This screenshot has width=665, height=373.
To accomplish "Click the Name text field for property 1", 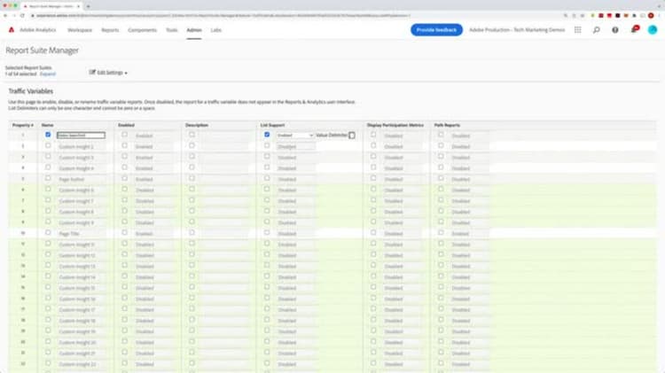I will [81, 136].
